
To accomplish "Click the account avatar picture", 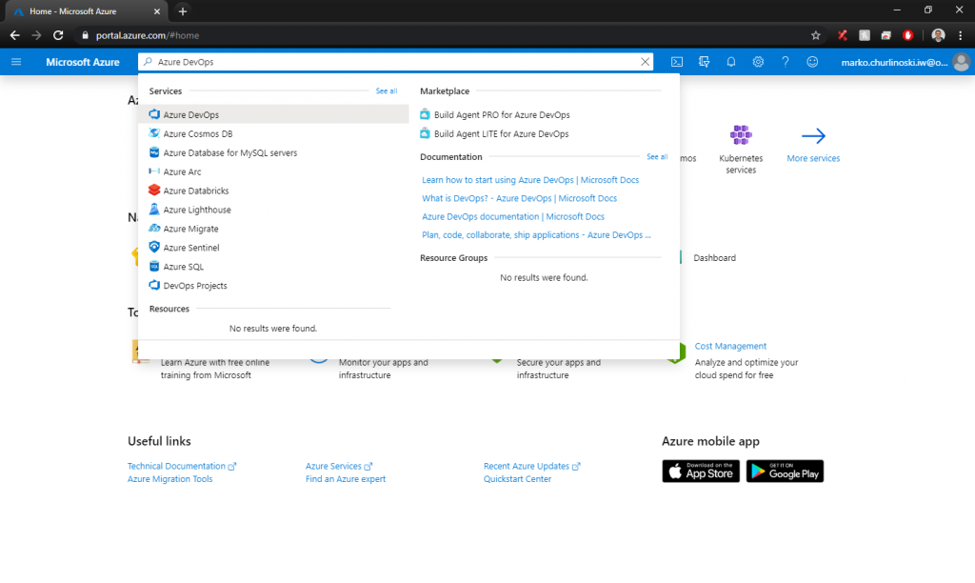I will [x=961, y=62].
